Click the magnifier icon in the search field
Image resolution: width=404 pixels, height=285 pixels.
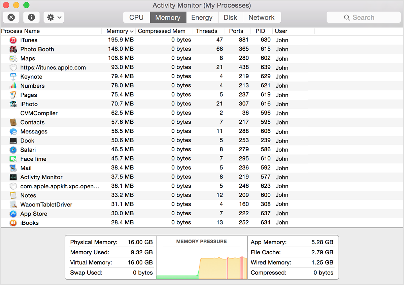[x=347, y=17]
